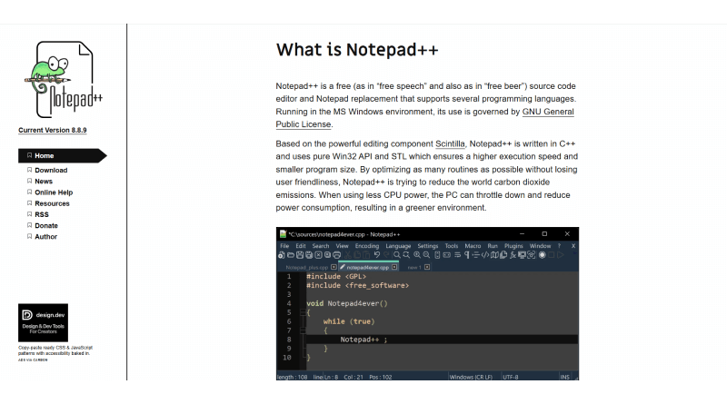This screenshot has height=404, width=727.
Task: Close the notepad4ever.cpp tab
Action: coord(394,267)
